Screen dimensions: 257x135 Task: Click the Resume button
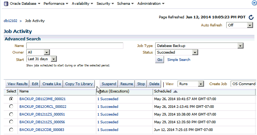click(127, 84)
